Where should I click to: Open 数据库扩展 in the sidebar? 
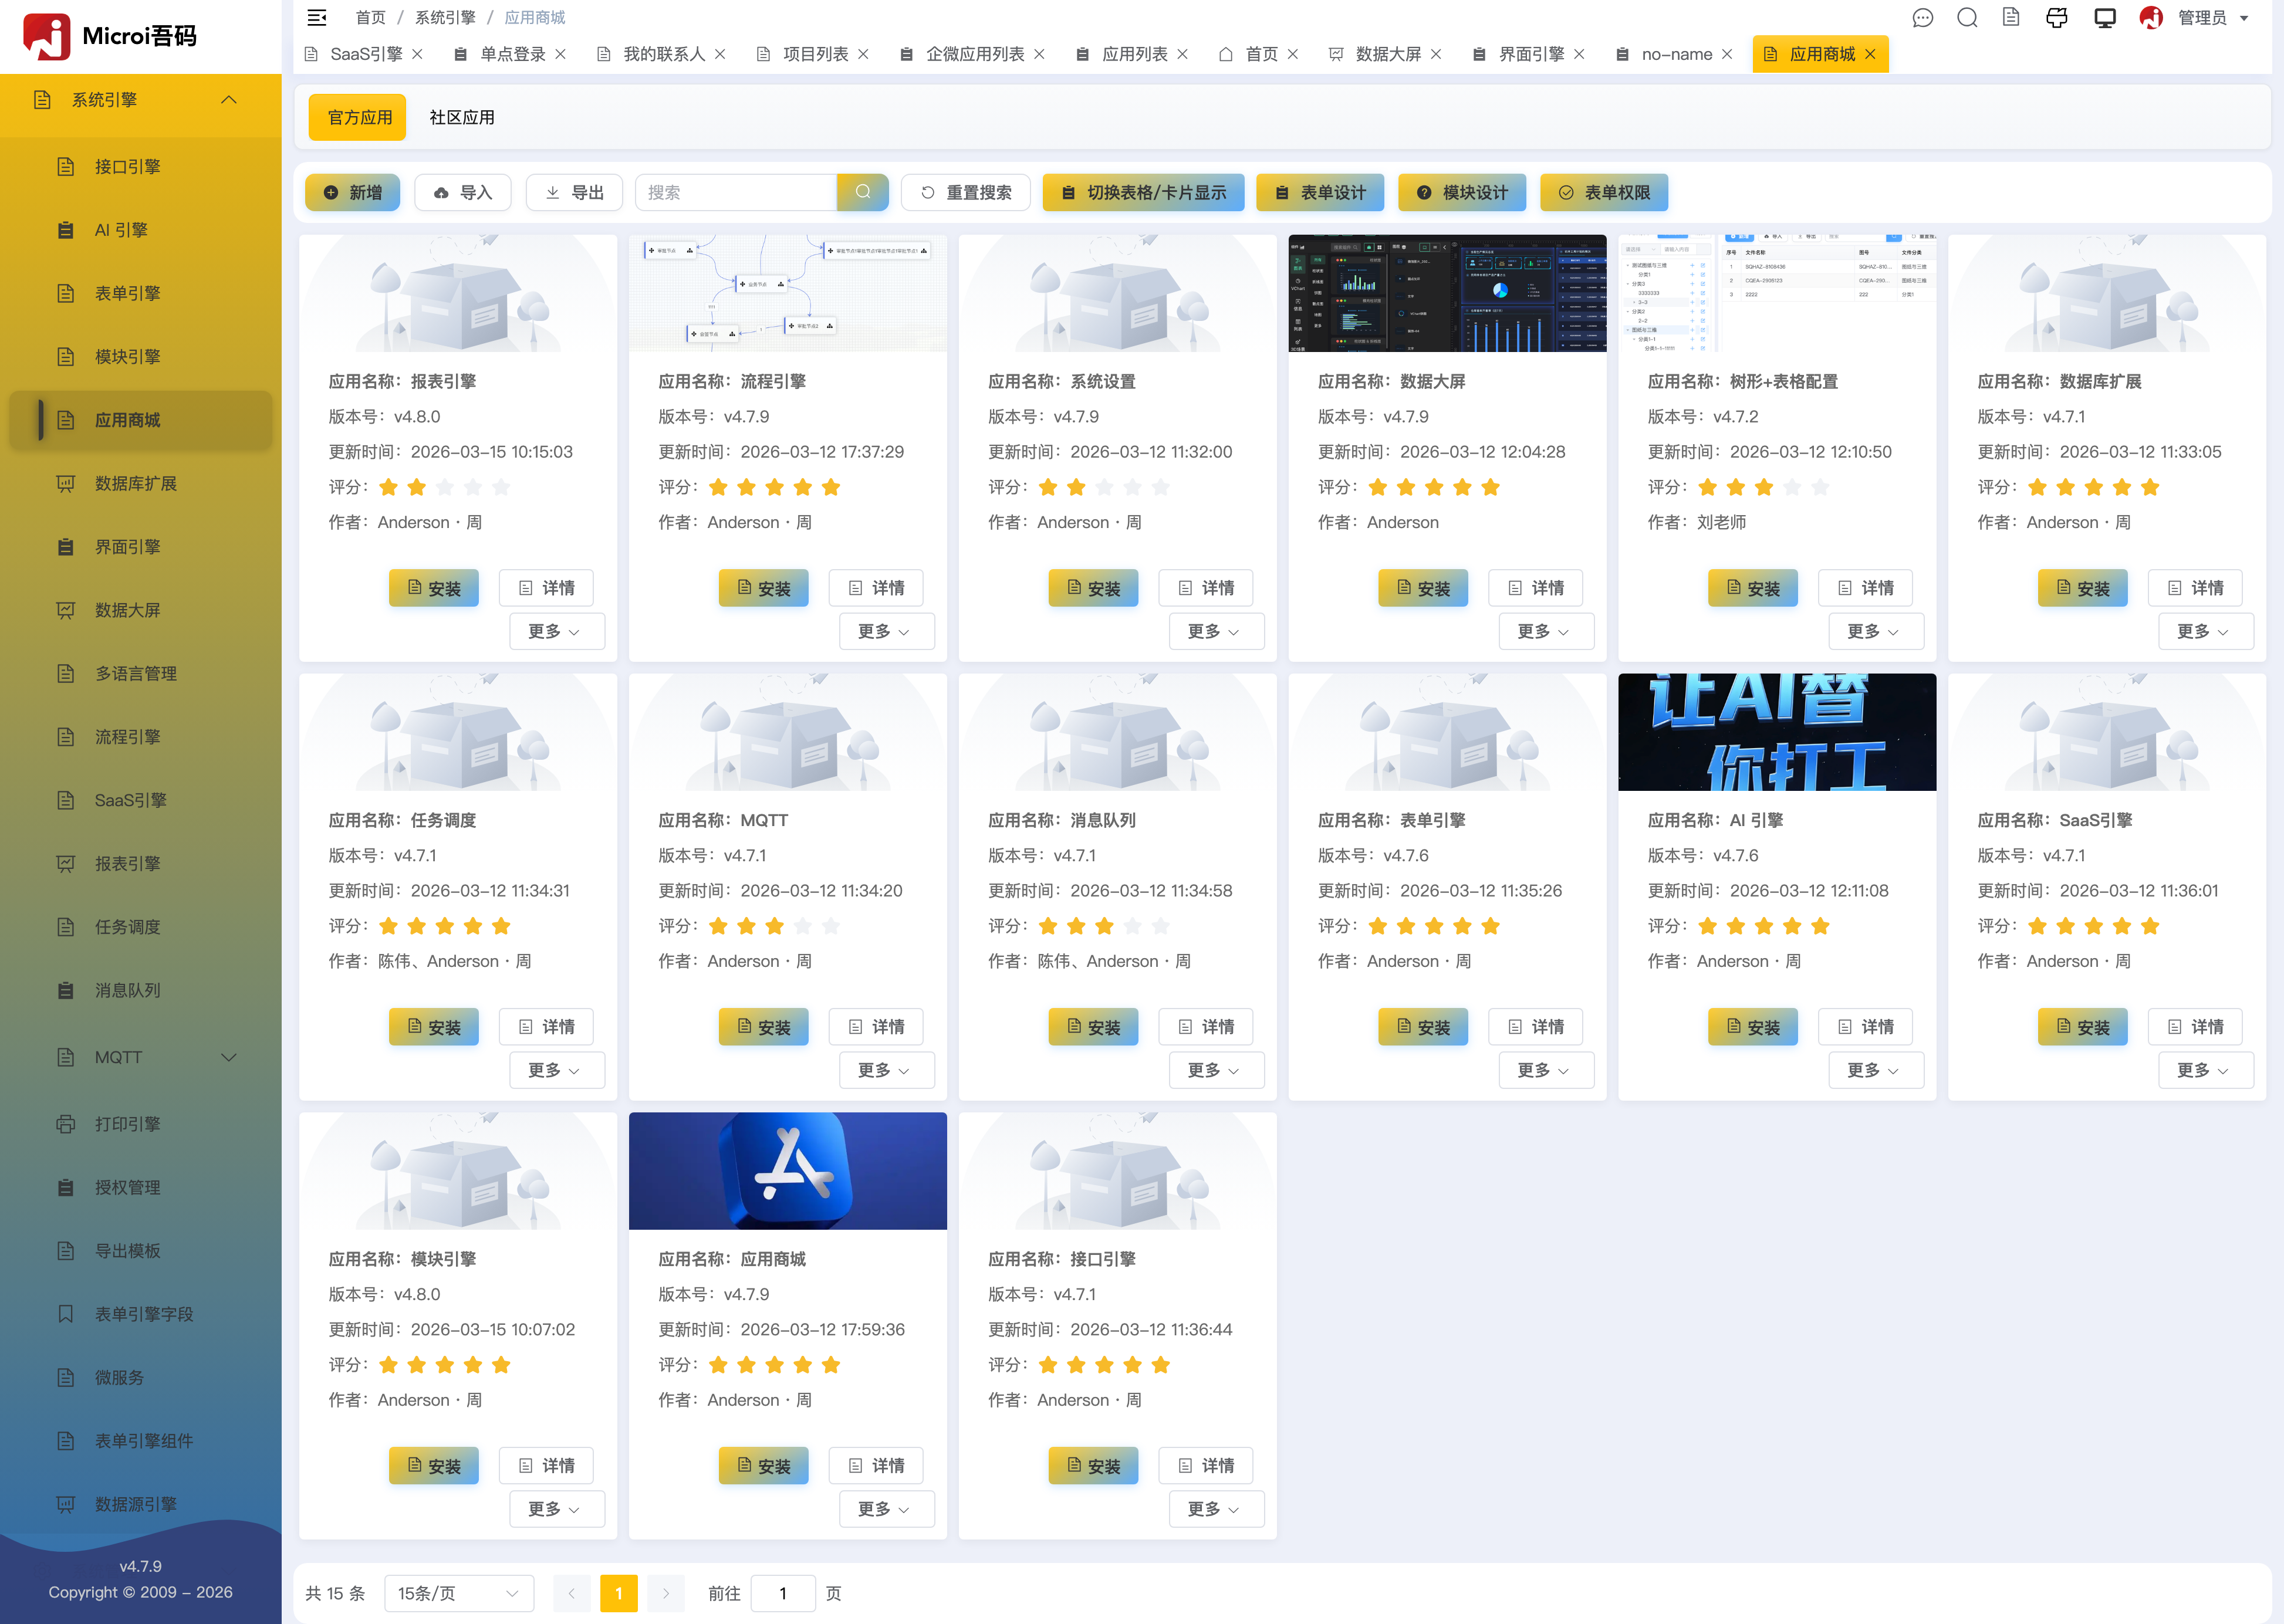click(135, 483)
